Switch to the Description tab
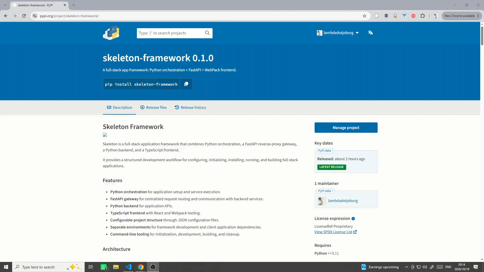The image size is (484, 272). [x=119, y=108]
